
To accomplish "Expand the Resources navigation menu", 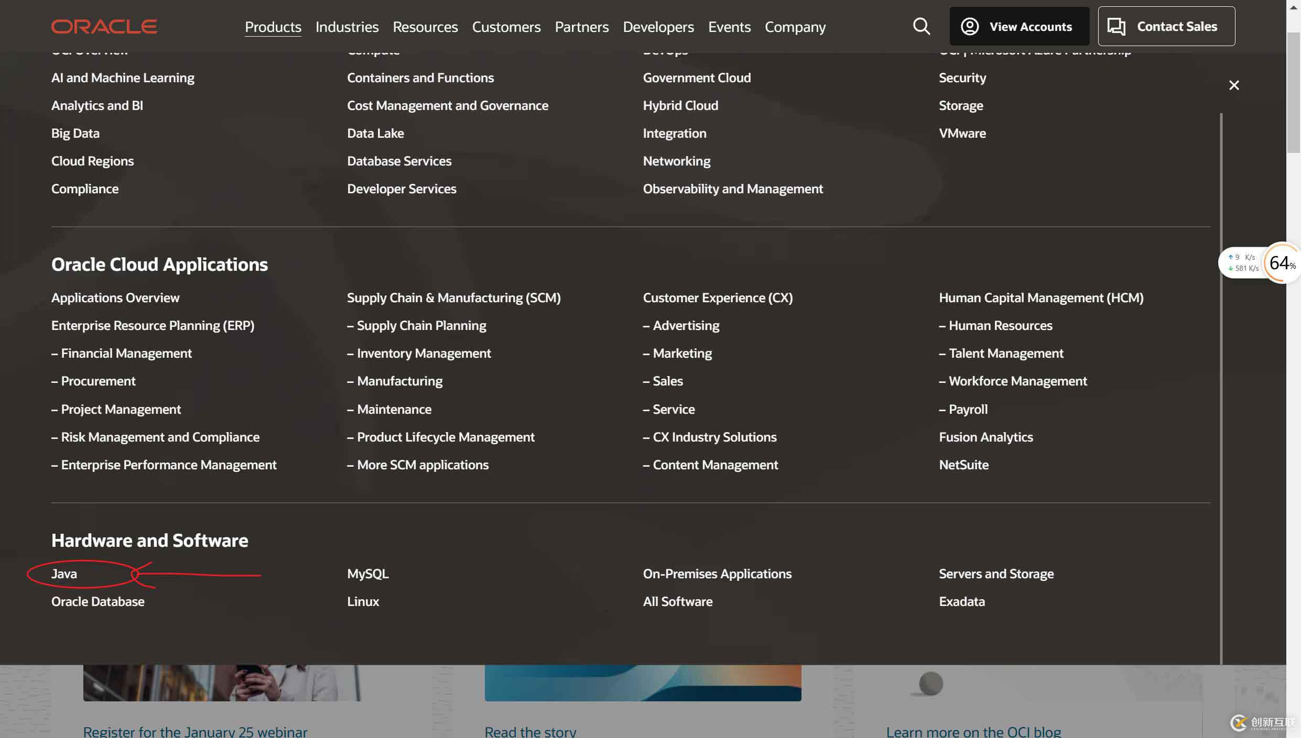I will (x=425, y=27).
